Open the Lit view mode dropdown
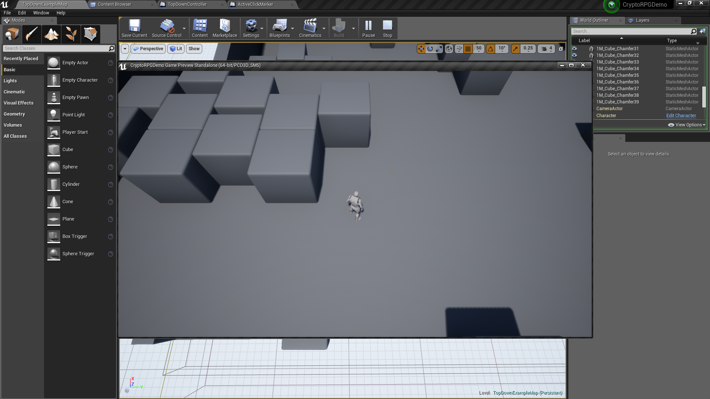The width and height of the screenshot is (710, 399). [176, 49]
